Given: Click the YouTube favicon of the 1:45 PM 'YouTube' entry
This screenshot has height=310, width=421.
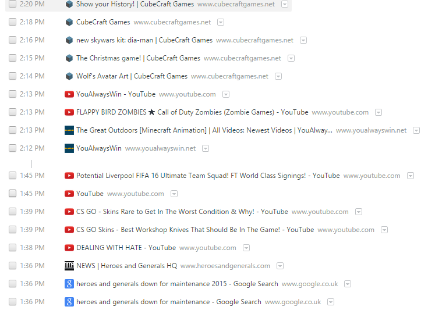Looking at the screenshot, I should pyautogui.click(x=69, y=194).
